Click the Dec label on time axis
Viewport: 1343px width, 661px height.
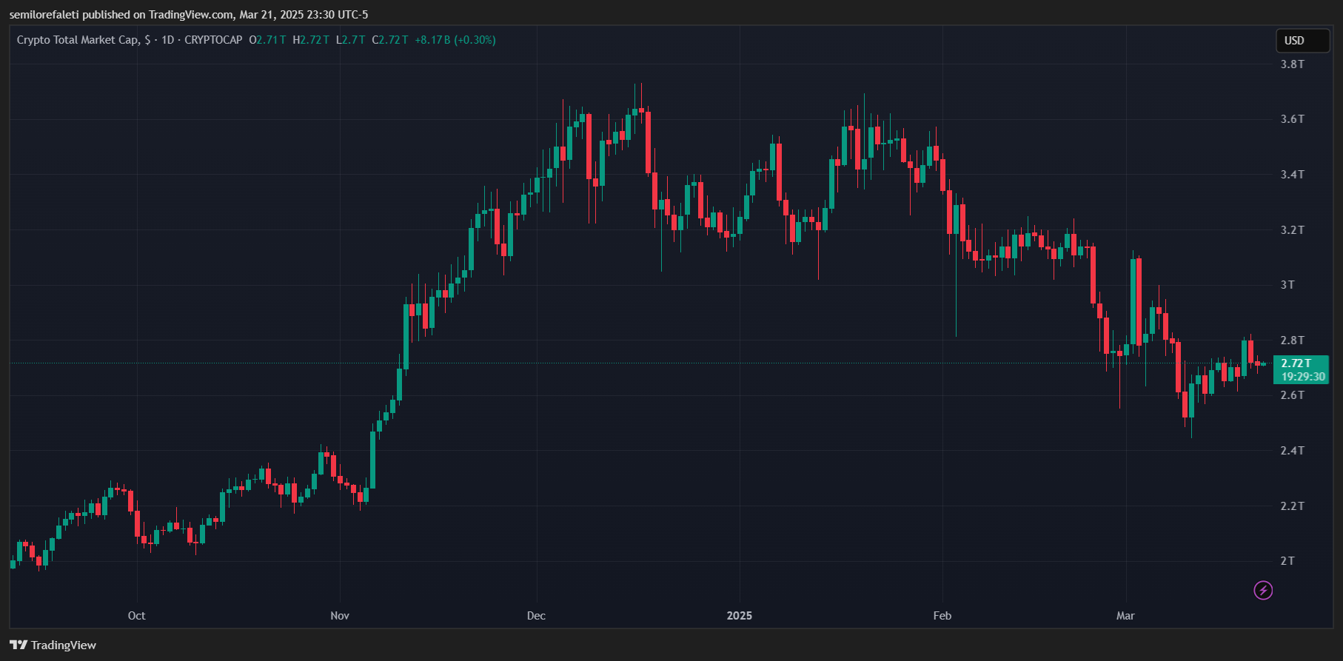pyautogui.click(x=536, y=616)
